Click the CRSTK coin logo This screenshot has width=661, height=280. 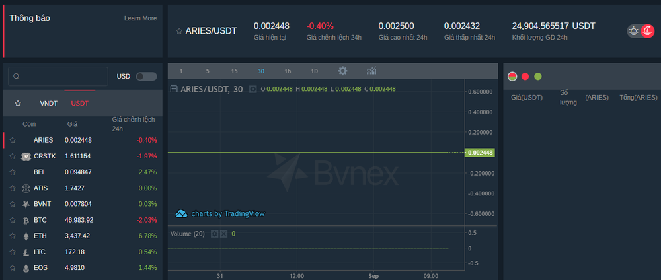click(26, 157)
